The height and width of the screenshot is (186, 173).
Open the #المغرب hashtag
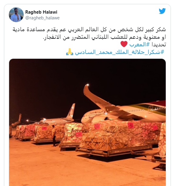140,45
